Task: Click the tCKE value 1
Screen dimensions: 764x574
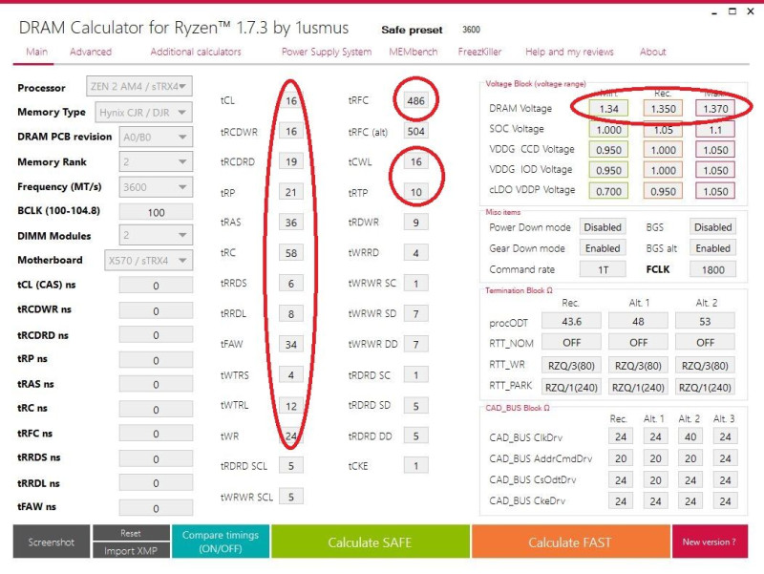Action: [416, 466]
